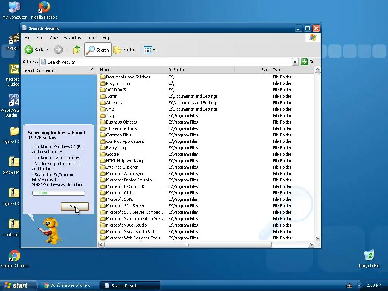Click Search Results taskbar button
This screenshot has height=291, width=388.
130,286
